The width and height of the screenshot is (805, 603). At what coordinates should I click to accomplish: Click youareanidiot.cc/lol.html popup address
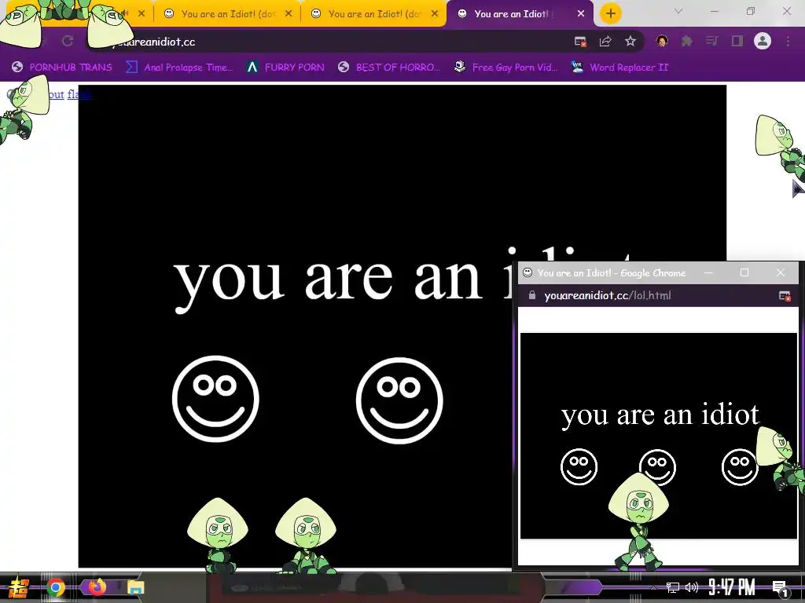click(x=608, y=295)
